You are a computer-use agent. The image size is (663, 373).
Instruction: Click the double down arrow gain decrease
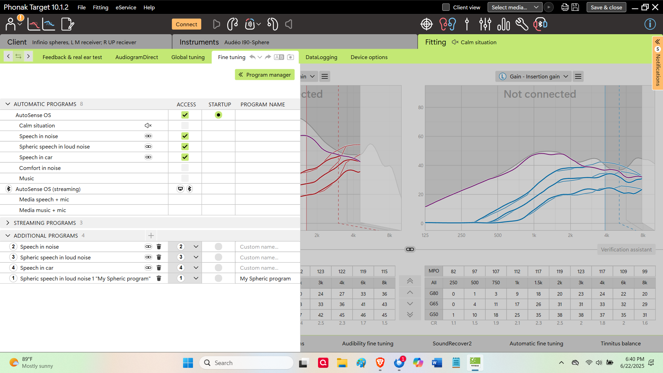tap(410, 315)
